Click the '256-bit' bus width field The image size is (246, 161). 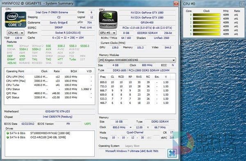coord(168,33)
